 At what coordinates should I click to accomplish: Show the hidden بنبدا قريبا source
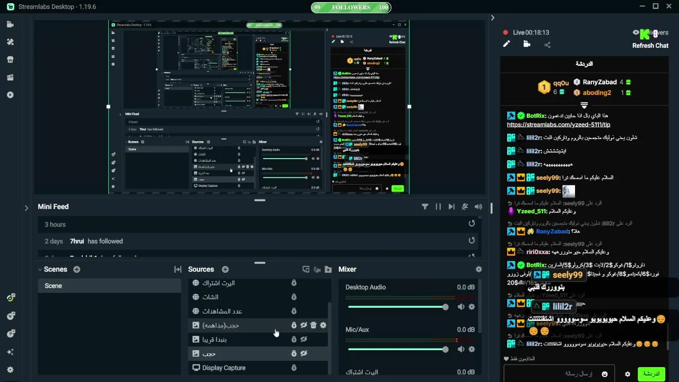(x=304, y=339)
